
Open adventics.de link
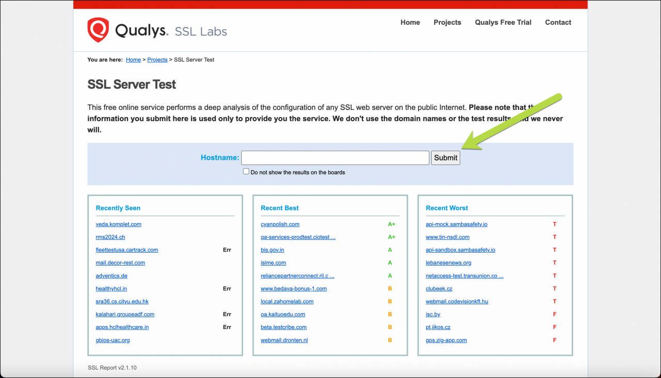[x=112, y=276]
